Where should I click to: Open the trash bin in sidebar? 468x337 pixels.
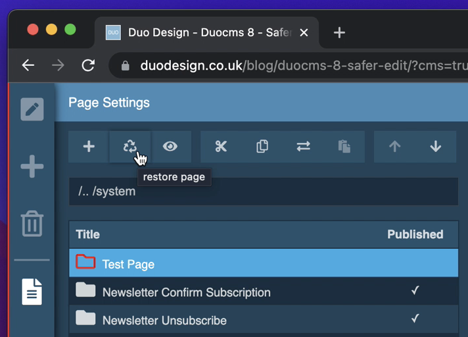(32, 224)
